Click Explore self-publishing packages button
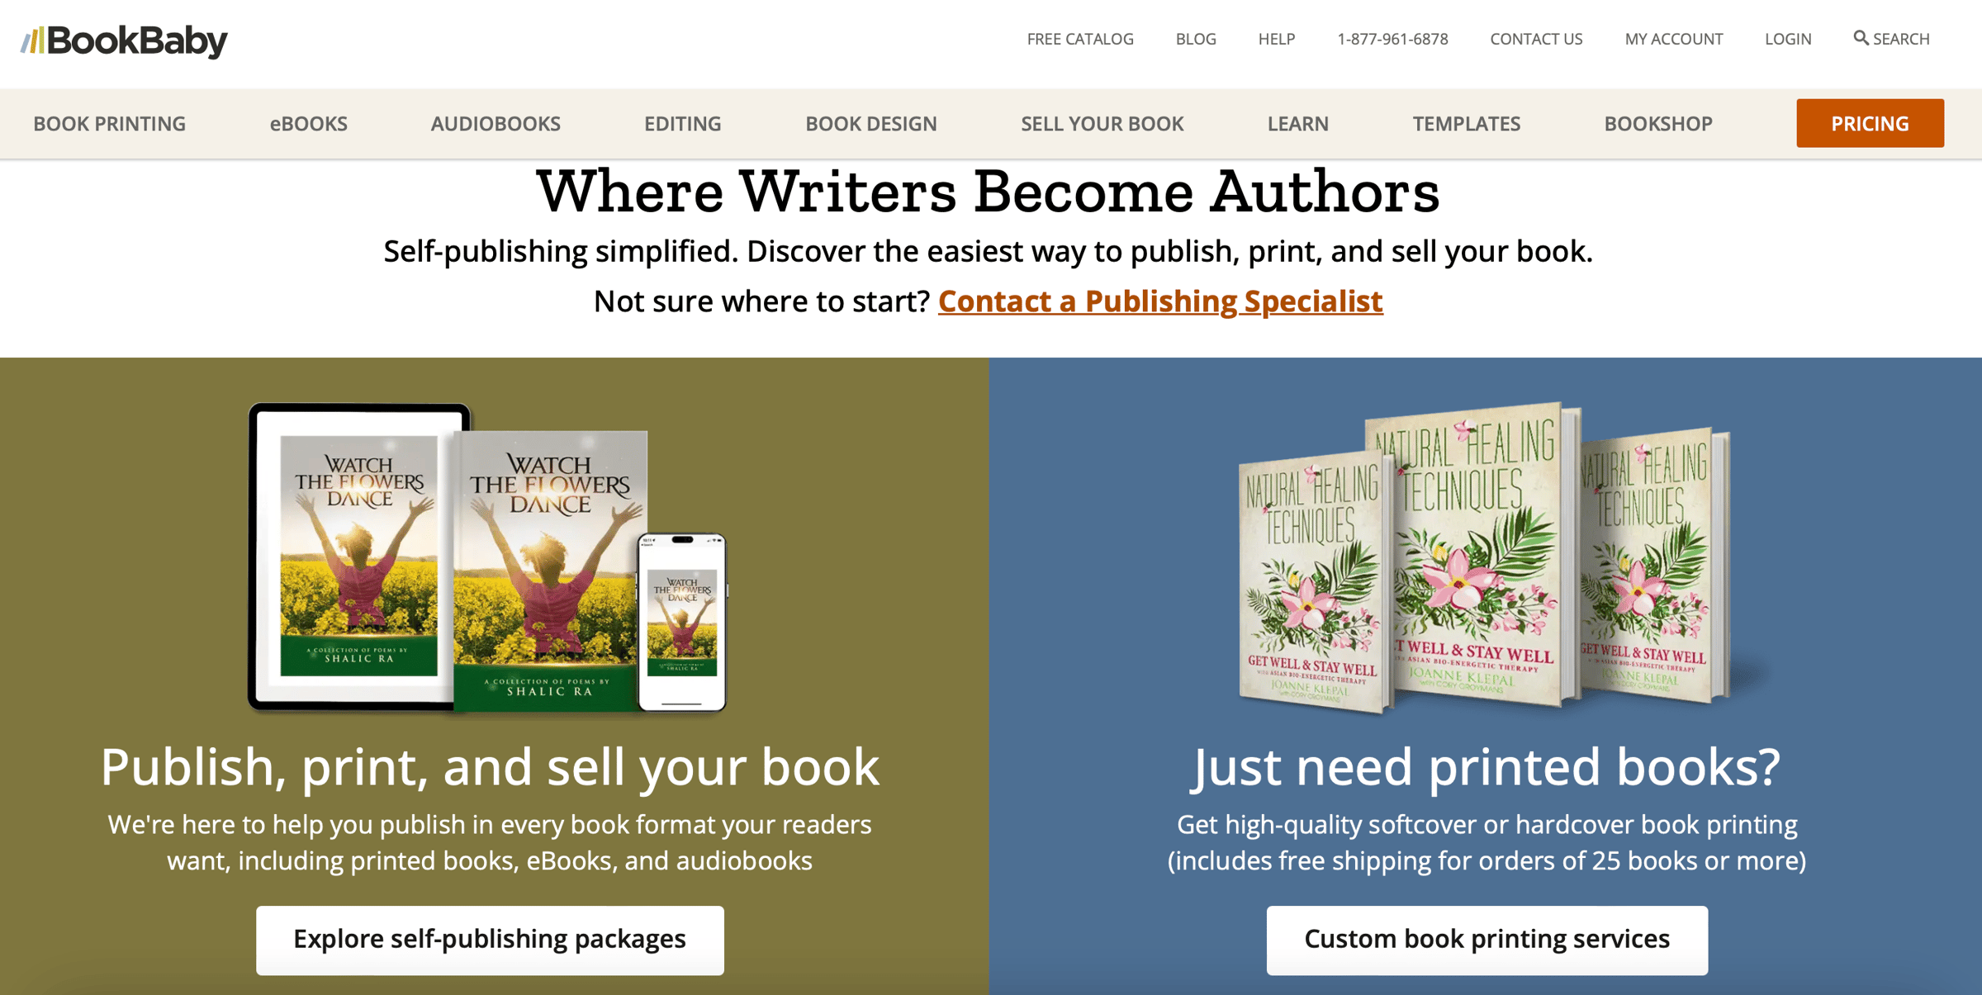The width and height of the screenshot is (1982, 995). tap(490, 940)
